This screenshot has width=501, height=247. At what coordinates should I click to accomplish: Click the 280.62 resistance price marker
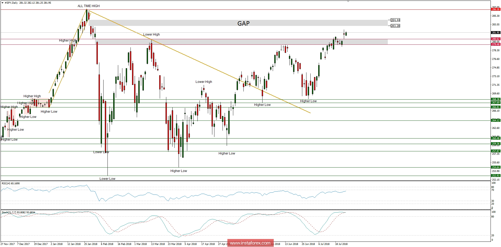click(x=496, y=39)
